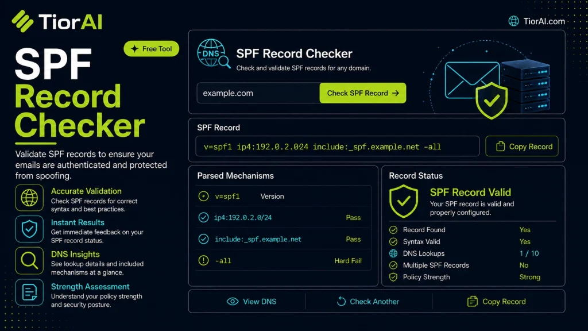Click the 1 / 10 DNS lookups value

coord(529,253)
